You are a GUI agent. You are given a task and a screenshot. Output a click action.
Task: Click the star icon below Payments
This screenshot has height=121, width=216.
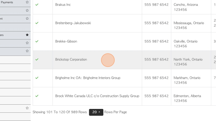[27, 11]
